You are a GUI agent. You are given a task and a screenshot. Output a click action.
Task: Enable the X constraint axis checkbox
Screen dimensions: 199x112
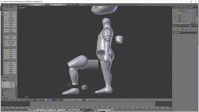[3, 91]
